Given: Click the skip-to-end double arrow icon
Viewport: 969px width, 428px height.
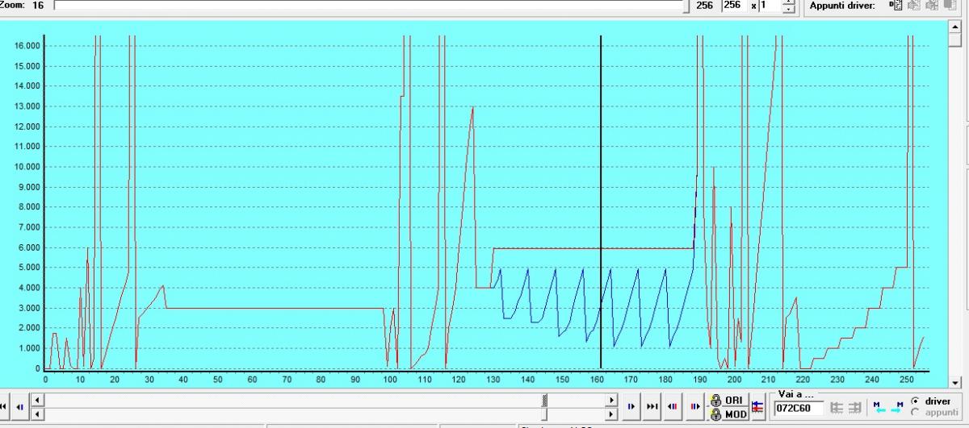Looking at the screenshot, I should pyautogui.click(x=652, y=407).
